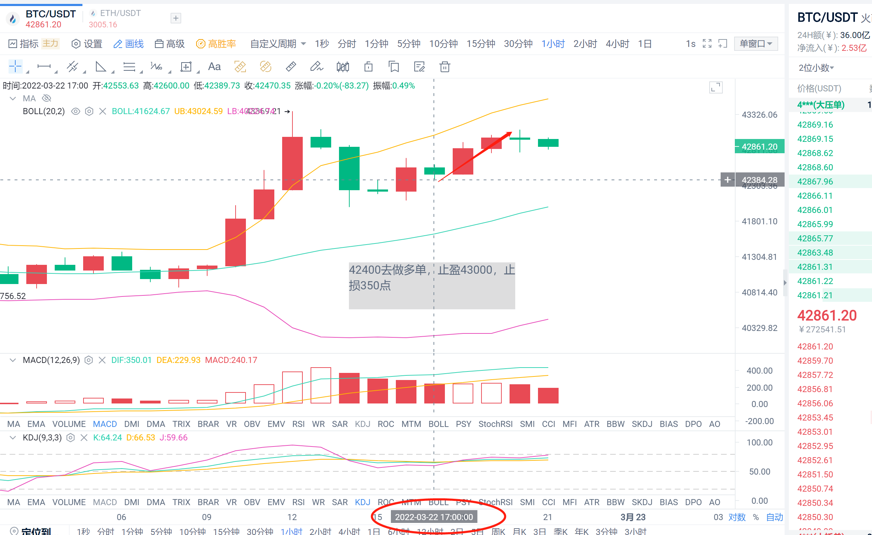This screenshot has width=872, height=535.
Task: Add a new symbol tab plus
Action: [x=176, y=18]
